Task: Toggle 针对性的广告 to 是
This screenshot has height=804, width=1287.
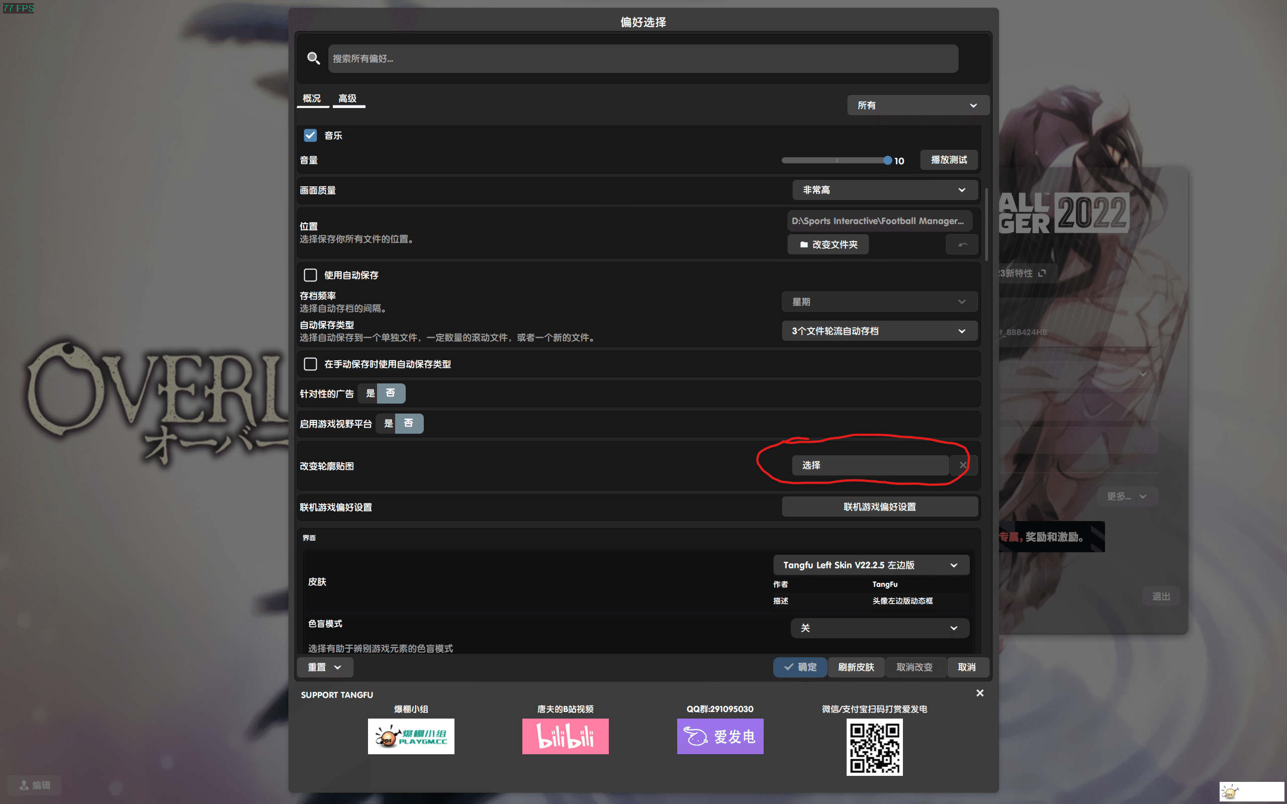Action: 370,393
